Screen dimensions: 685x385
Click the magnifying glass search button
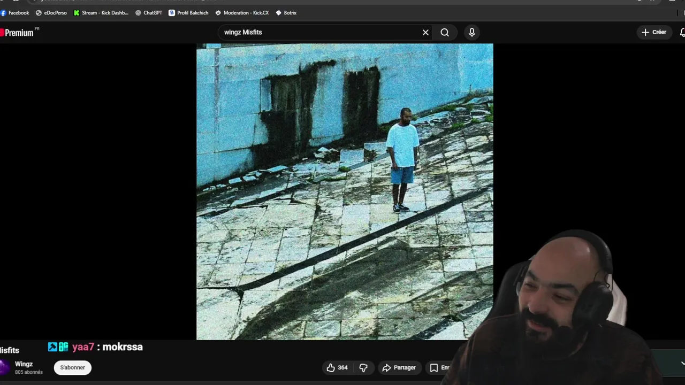(445, 33)
